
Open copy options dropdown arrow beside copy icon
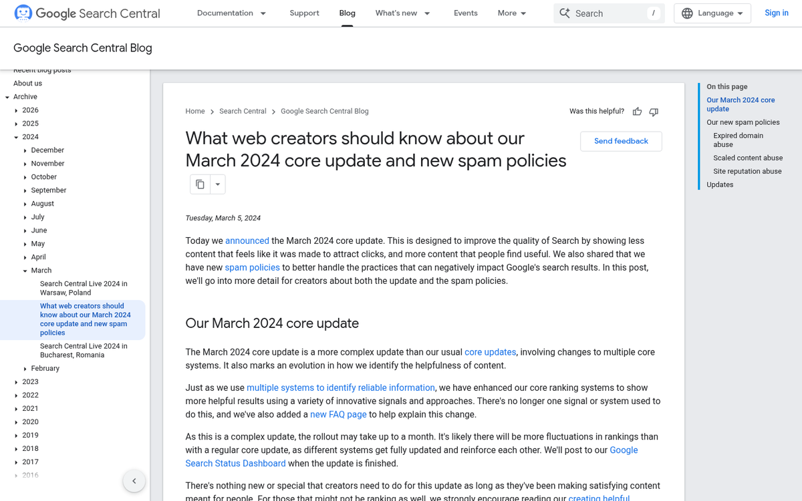coord(218,184)
